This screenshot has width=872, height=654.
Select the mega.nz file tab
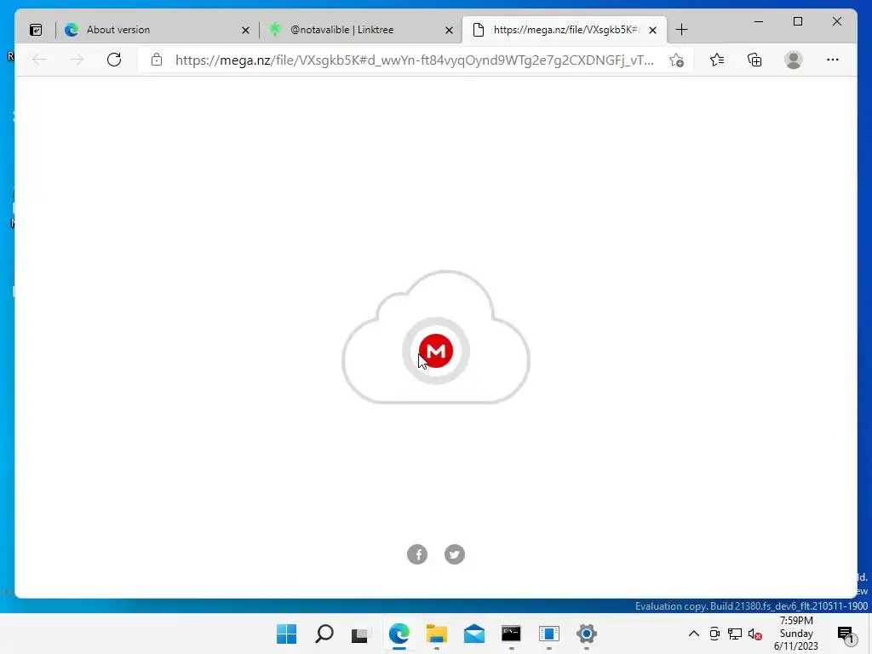pos(564,30)
